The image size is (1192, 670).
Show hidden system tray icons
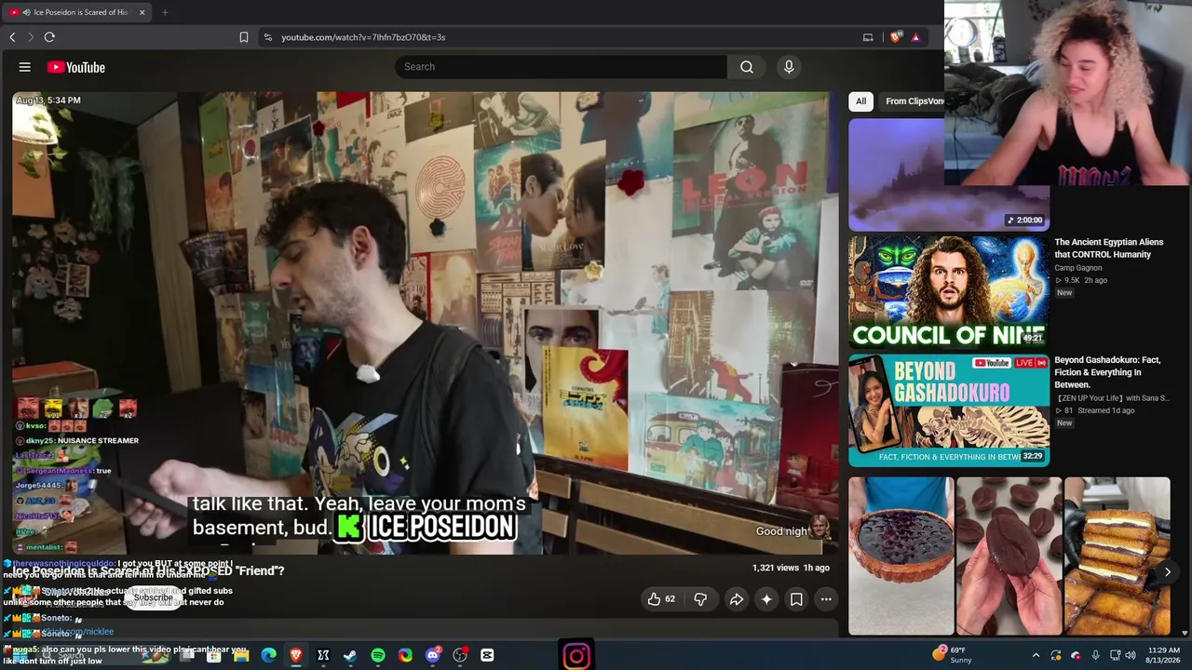click(1036, 655)
